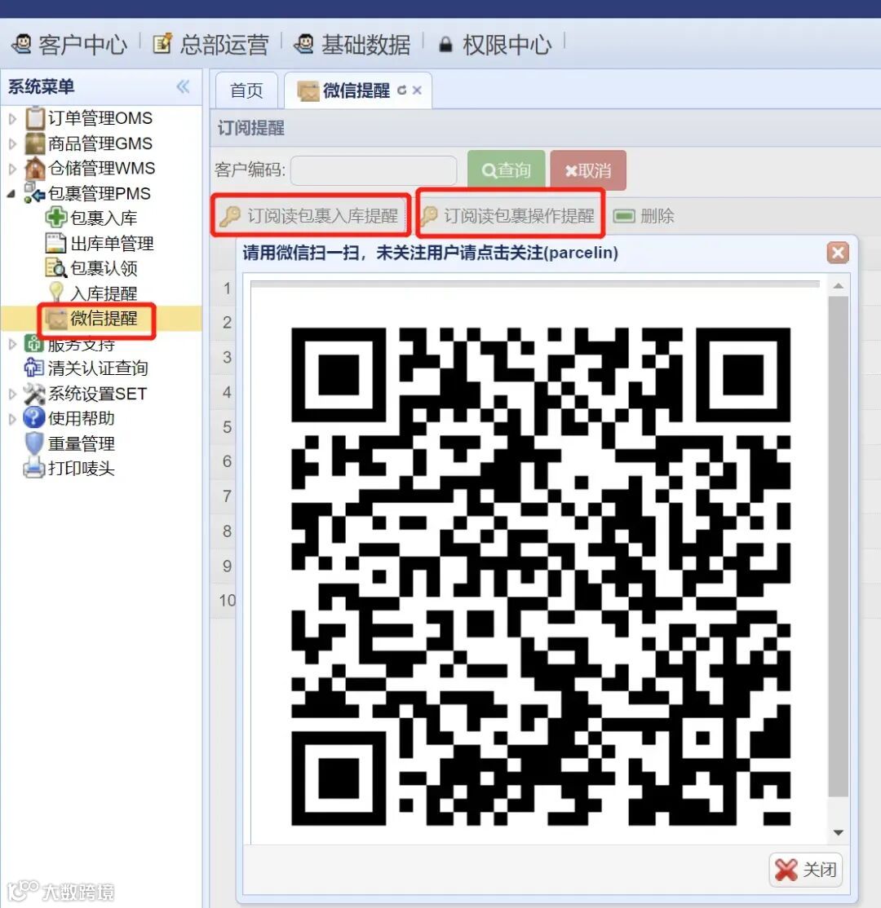Expand the 商品管理GMS tree node arrow
This screenshot has width=881, height=908.
(x=13, y=143)
